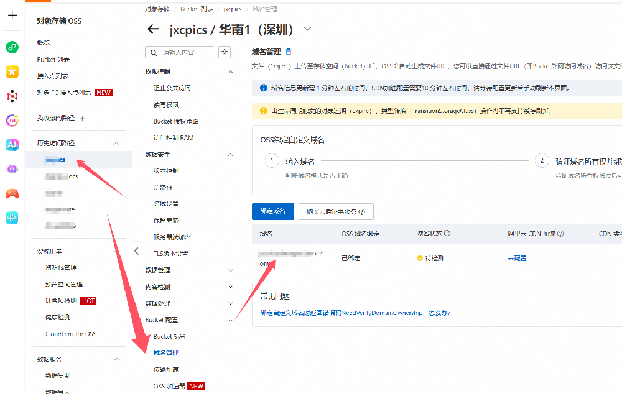Open 接入点列表 in the sidebar

click(53, 76)
